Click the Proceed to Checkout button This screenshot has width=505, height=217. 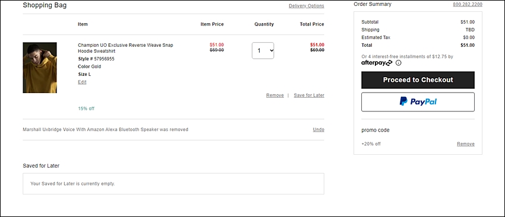(x=418, y=80)
